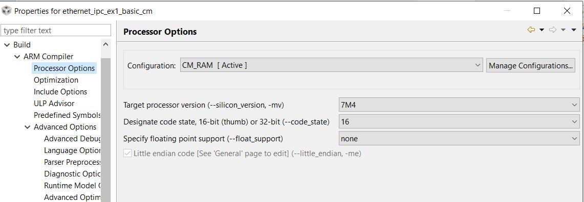
Task: Open the floating point support dropdown
Action: pos(459,139)
